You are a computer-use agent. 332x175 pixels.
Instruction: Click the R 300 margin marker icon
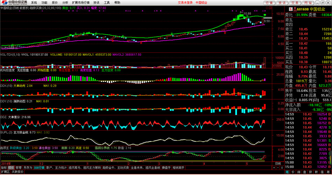pos(295,9)
